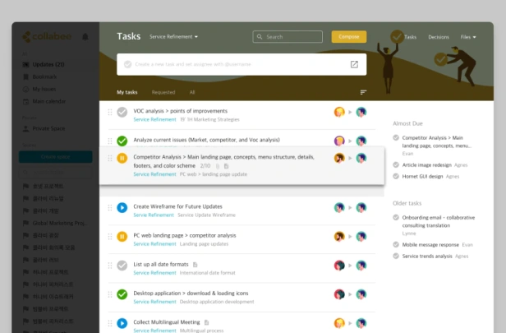
Task: Open the notifications bell icon
Action: click(x=85, y=37)
